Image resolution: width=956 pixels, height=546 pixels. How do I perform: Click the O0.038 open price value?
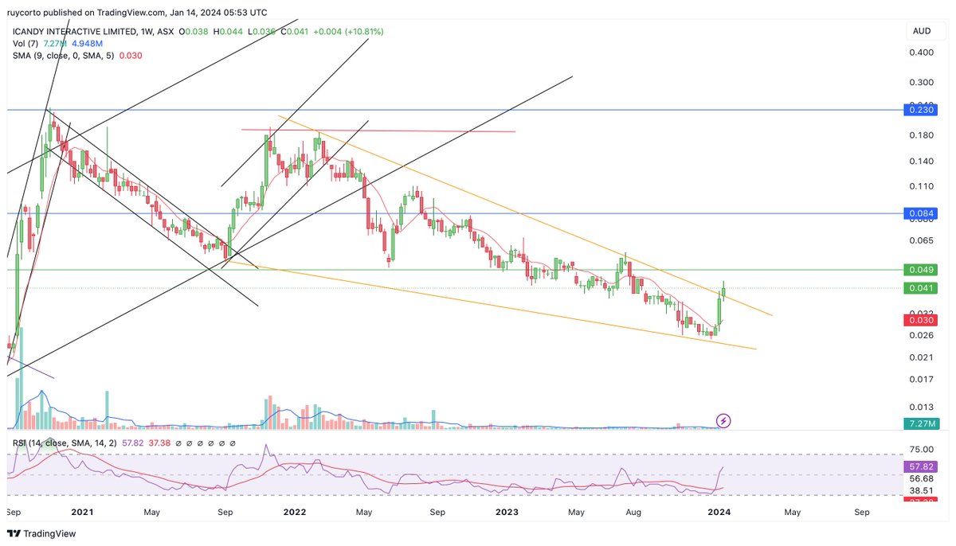194,32
